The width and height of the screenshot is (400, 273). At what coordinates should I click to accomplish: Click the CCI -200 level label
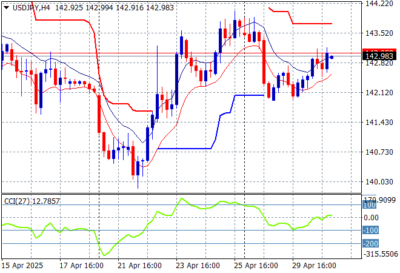[x=370, y=244]
